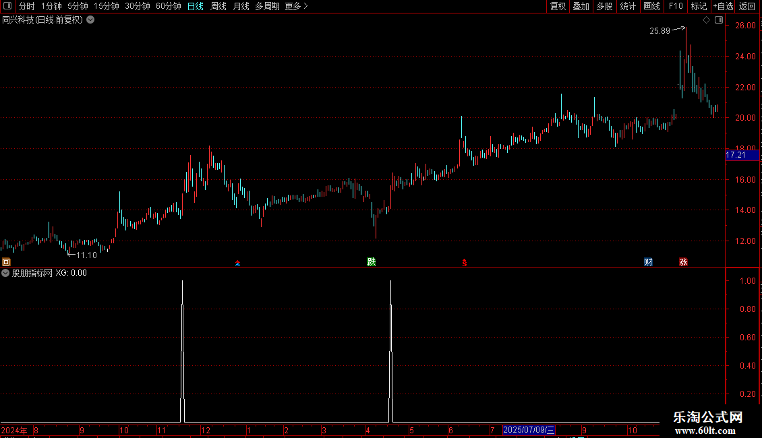
Task: Activate the 画线 drawing tools
Action: tap(651, 6)
